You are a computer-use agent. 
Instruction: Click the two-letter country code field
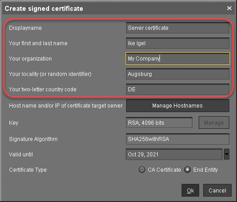pos(178,89)
